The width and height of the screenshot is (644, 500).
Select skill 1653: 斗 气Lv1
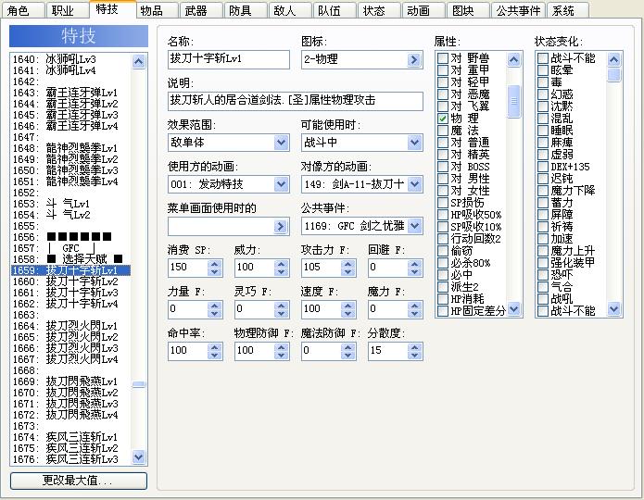[x=70, y=204]
